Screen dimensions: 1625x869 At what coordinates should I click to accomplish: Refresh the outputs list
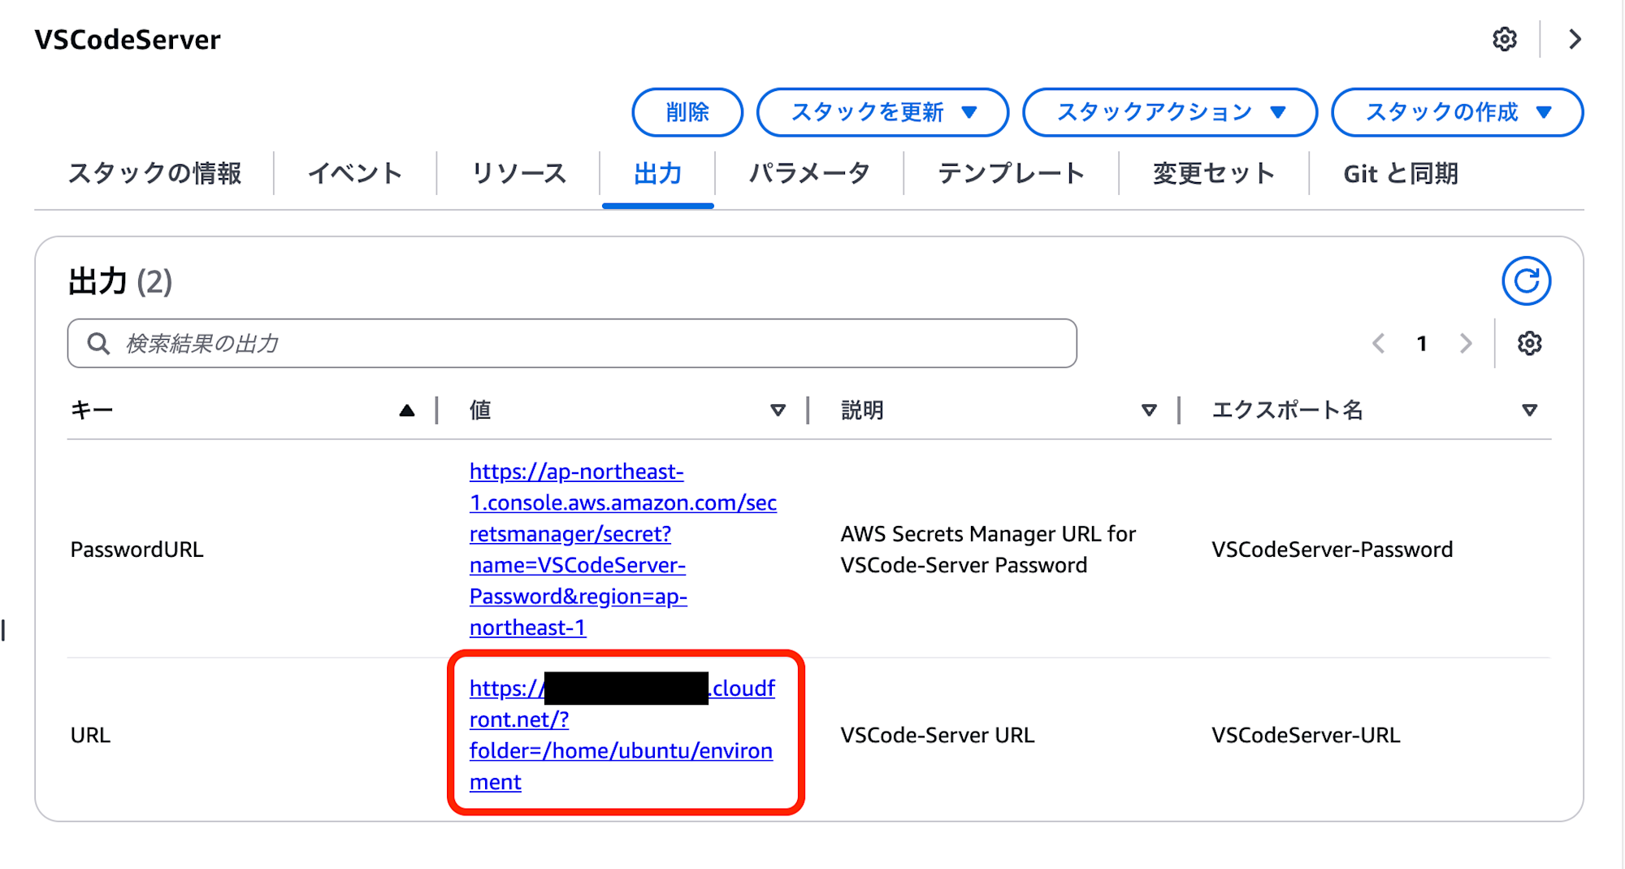coord(1526,281)
